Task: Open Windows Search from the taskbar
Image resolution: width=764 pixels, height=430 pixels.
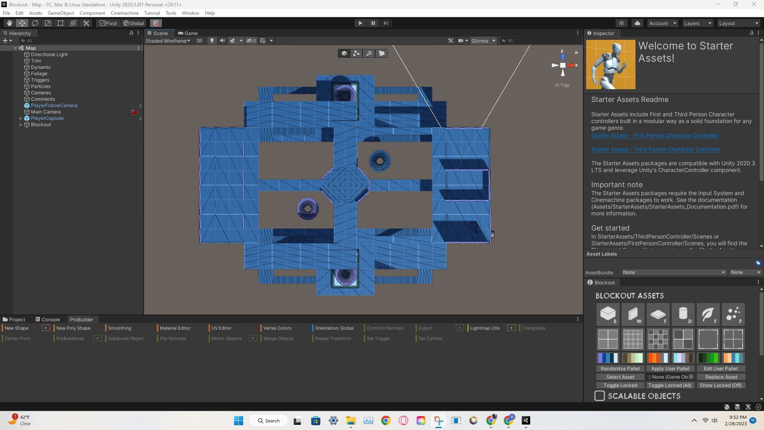Action: pos(269,420)
